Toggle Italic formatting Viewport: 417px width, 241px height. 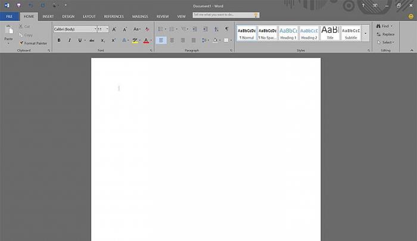coord(69,40)
